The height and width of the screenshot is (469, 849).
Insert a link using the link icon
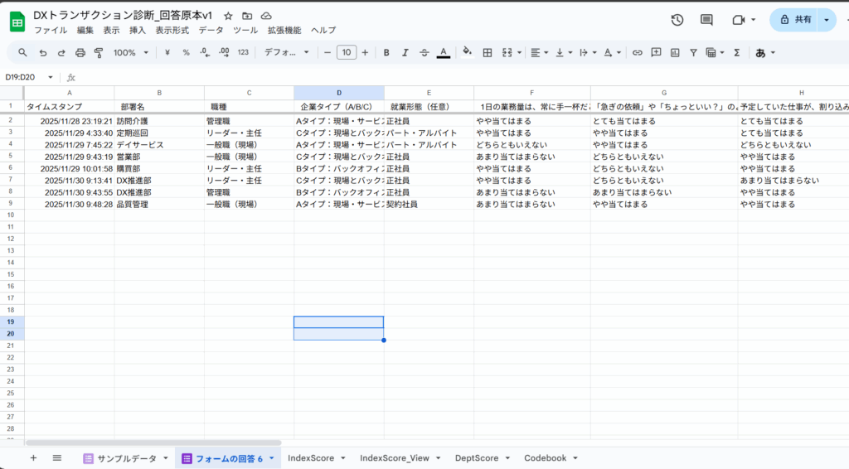coord(638,52)
